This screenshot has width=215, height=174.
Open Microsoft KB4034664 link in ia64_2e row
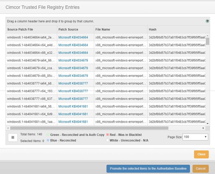pos(73,37)
